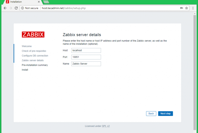Click the vertical page scrollbar

(195, 66)
